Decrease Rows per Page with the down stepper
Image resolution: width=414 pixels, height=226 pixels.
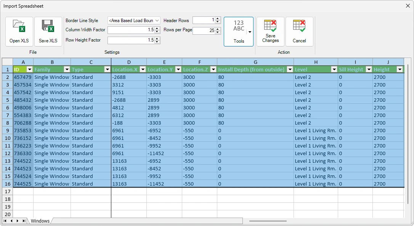[x=217, y=32]
